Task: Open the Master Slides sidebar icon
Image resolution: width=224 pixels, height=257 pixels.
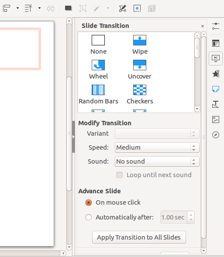Action: pyautogui.click(x=215, y=89)
